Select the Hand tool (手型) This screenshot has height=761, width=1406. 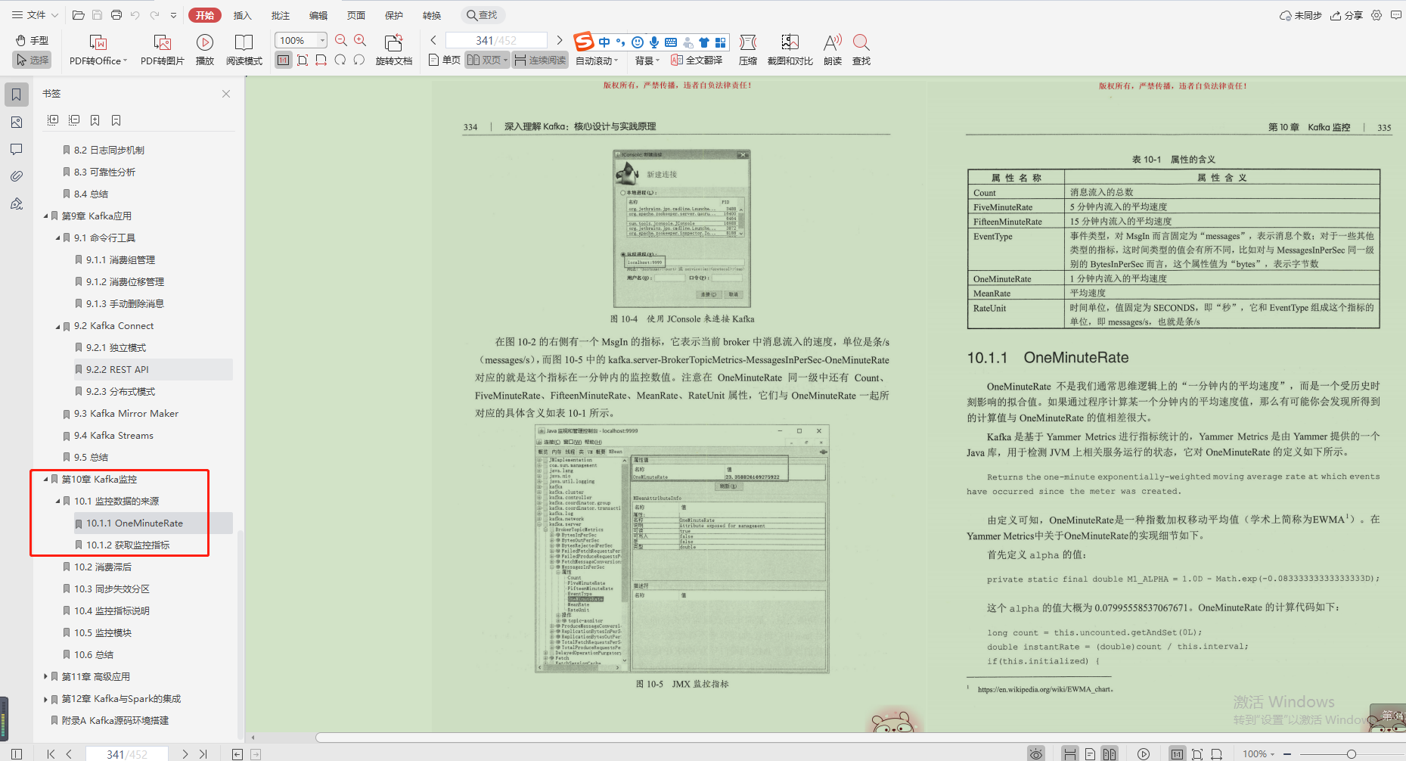(x=32, y=40)
